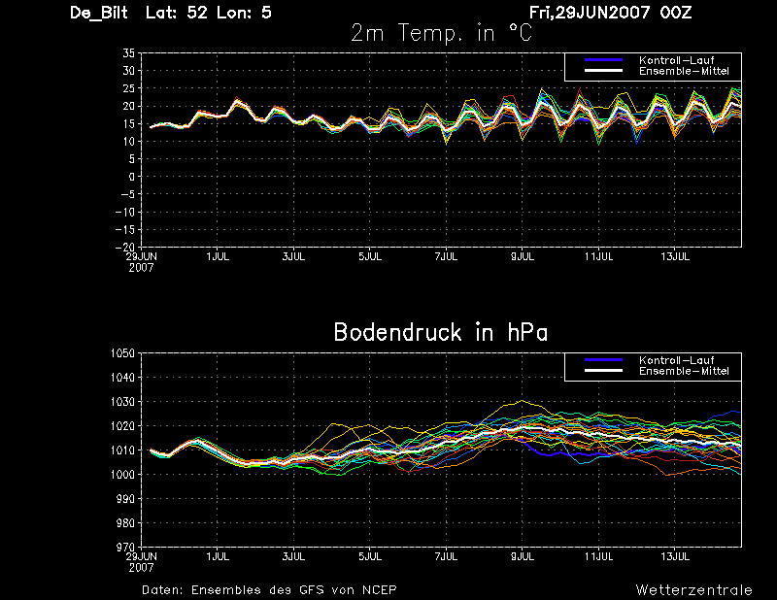Image resolution: width=777 pixels, height=600 pixels.
Task: Click the blue Kontroll-Lauf swatch in pressure legend
Action: (x=603, y=360)
